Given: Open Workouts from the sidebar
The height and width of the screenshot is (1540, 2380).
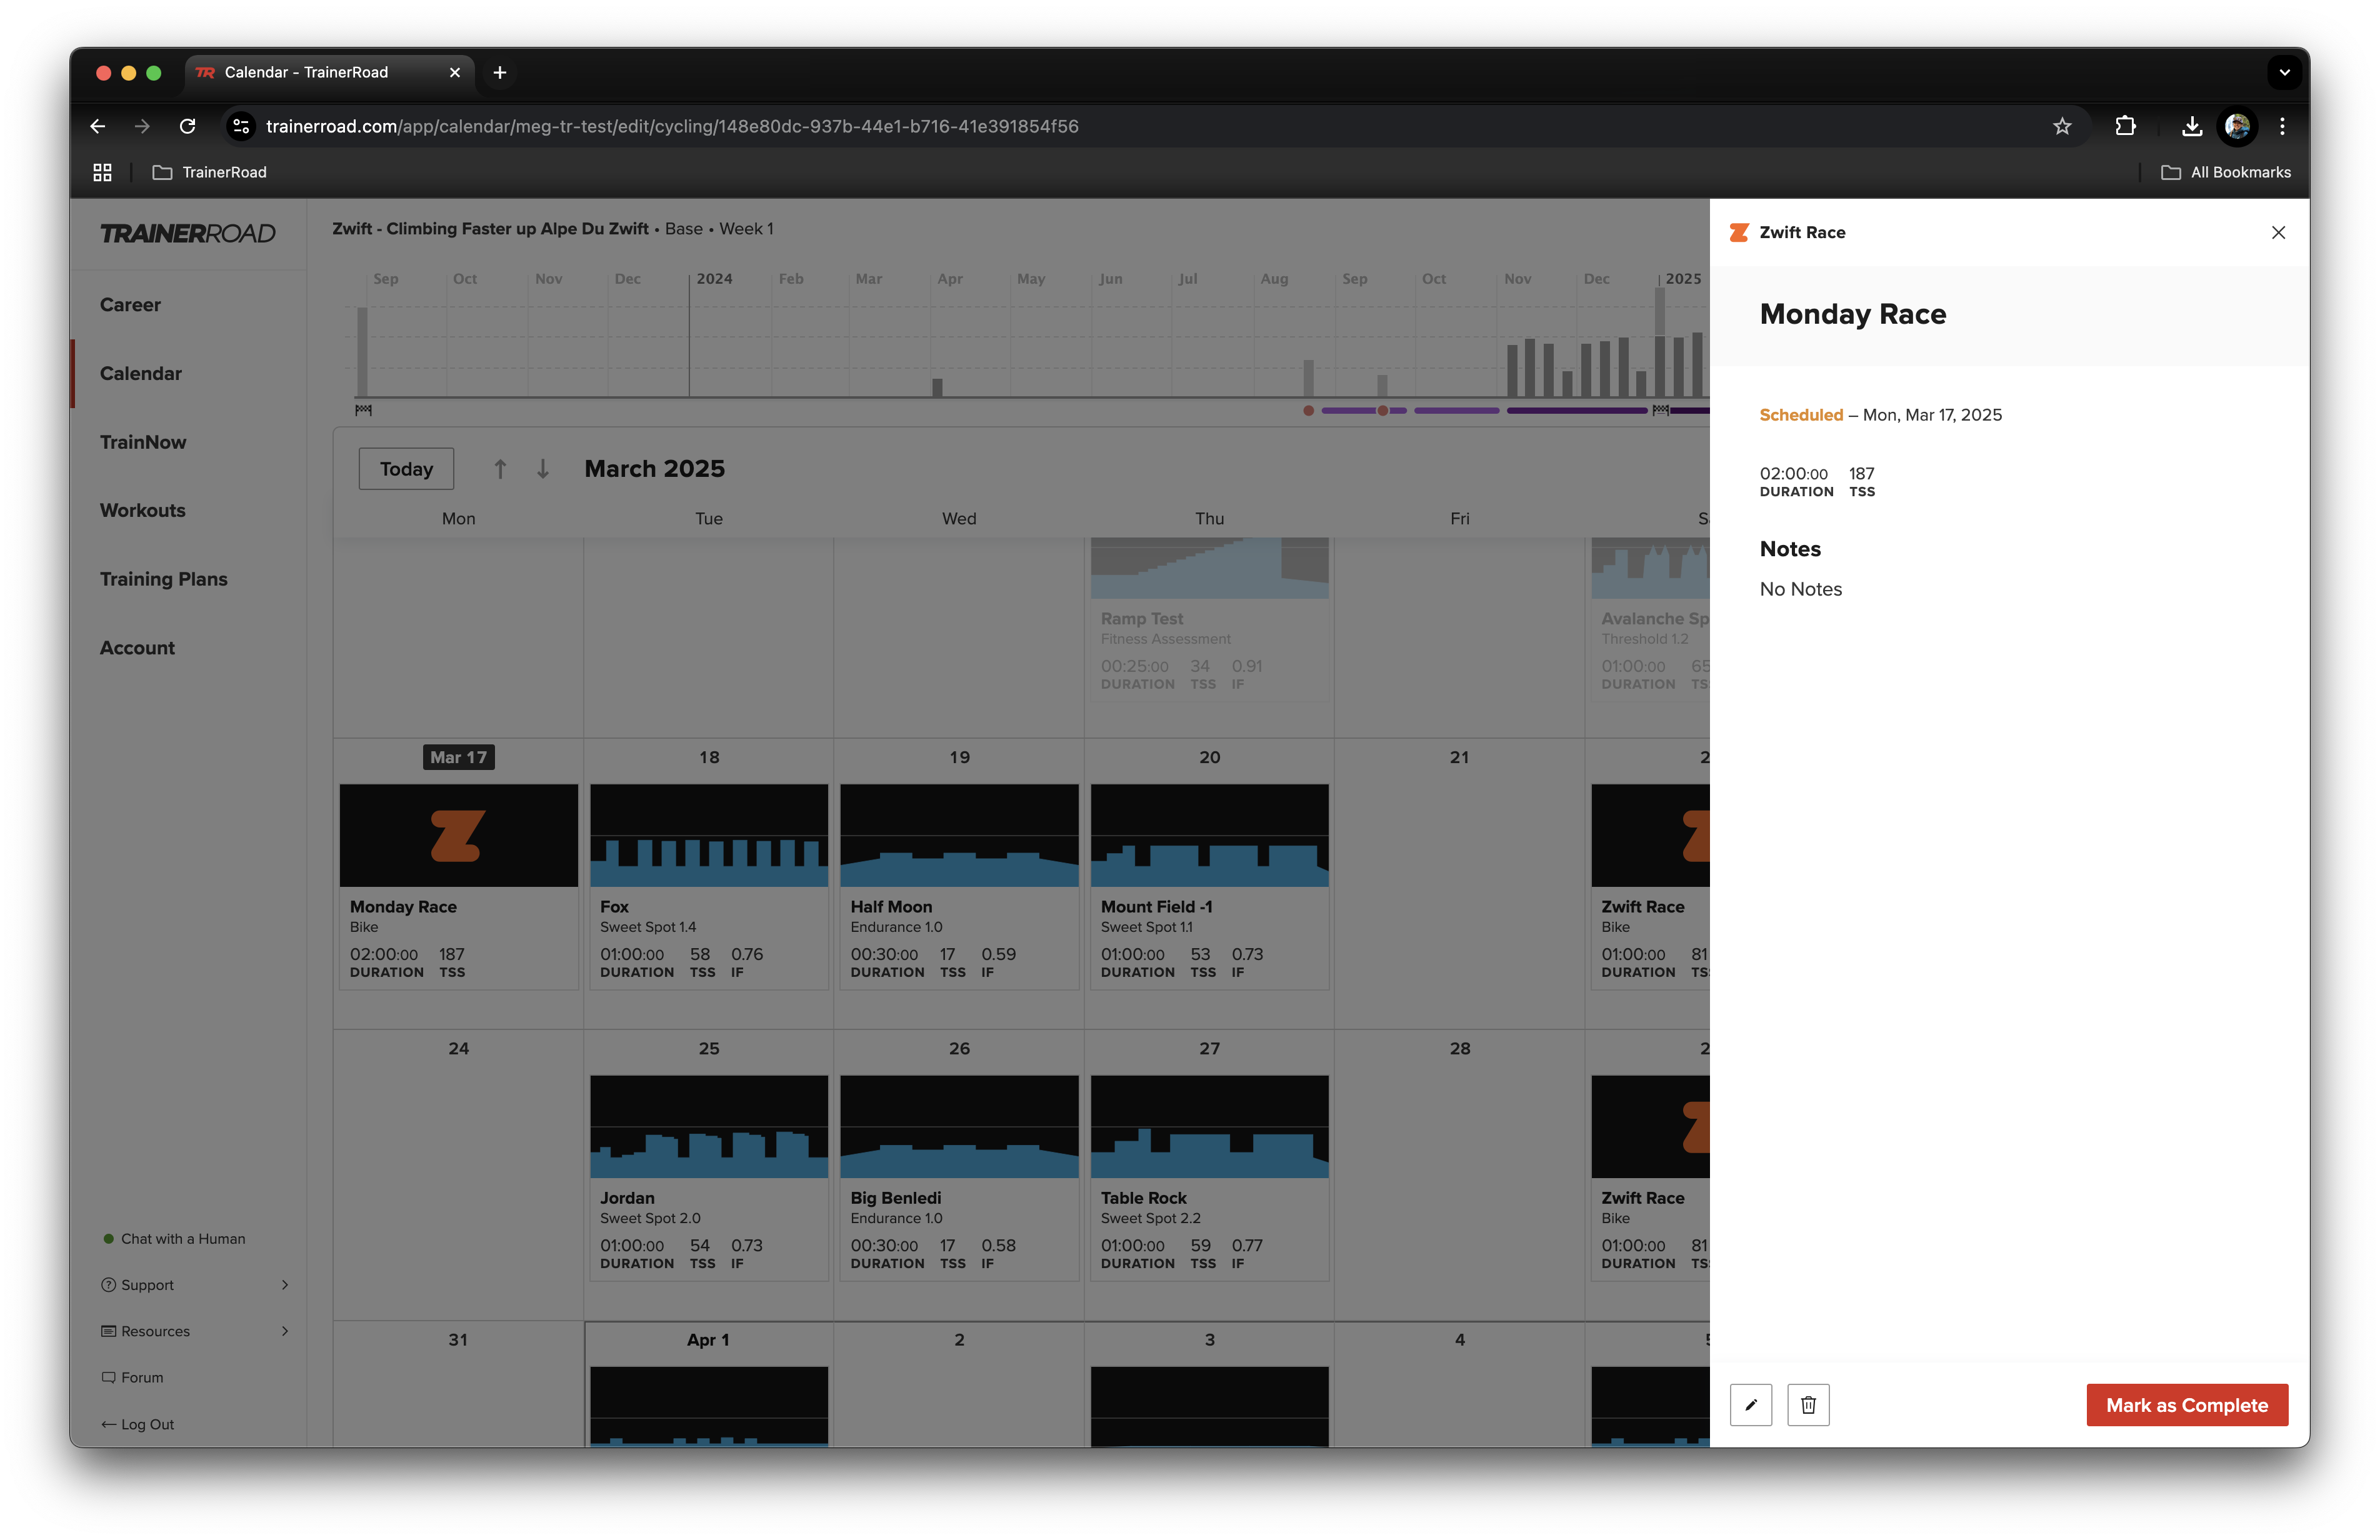Looking at the screenshot, I should 143,510.
